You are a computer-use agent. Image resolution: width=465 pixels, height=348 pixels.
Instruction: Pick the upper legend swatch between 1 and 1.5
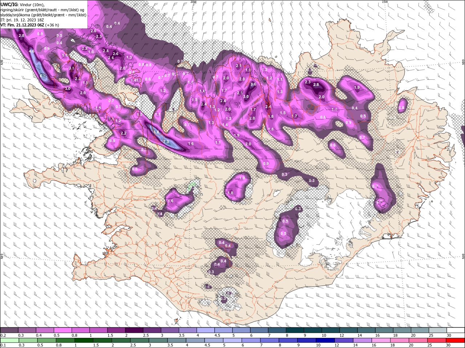point(98,330)
